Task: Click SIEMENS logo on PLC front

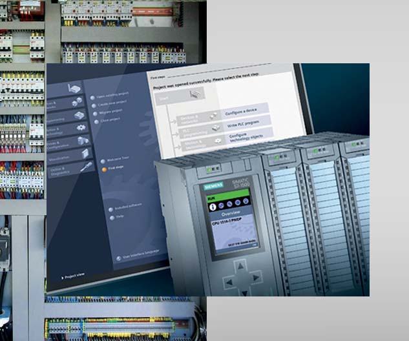Action: coord(213,185)
